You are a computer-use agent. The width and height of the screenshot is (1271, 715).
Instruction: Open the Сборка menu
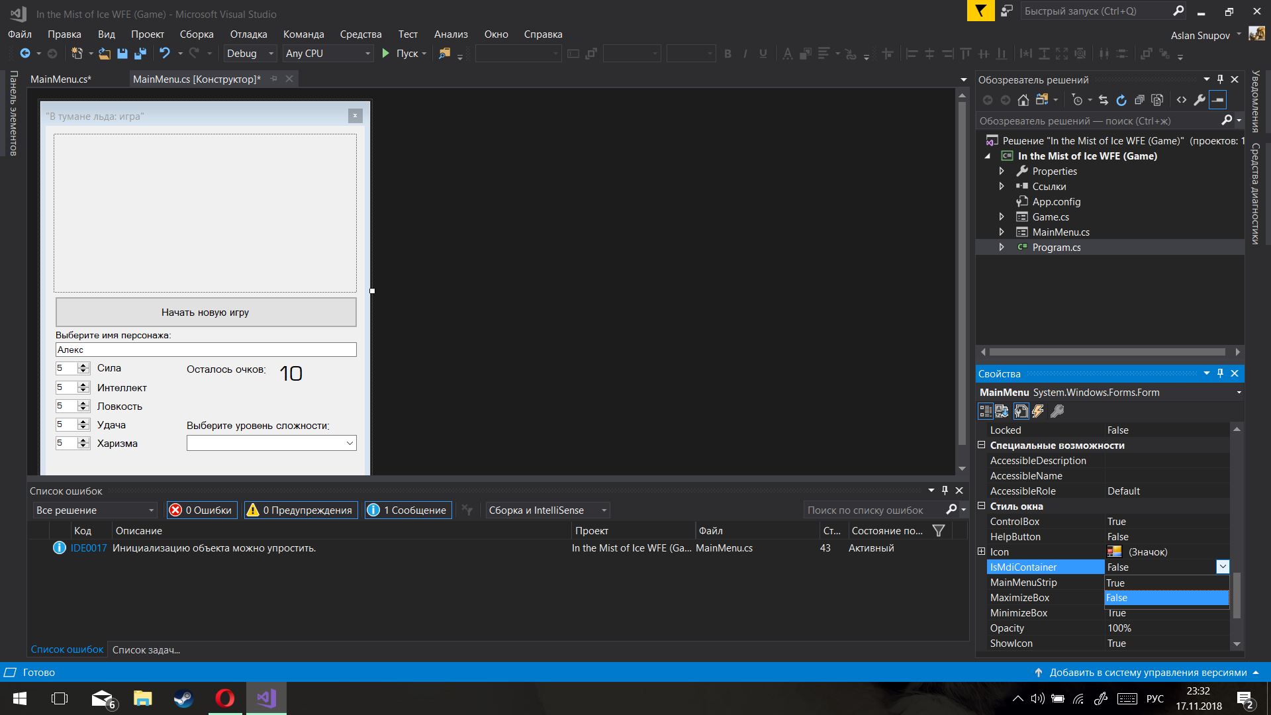(197, 34)
